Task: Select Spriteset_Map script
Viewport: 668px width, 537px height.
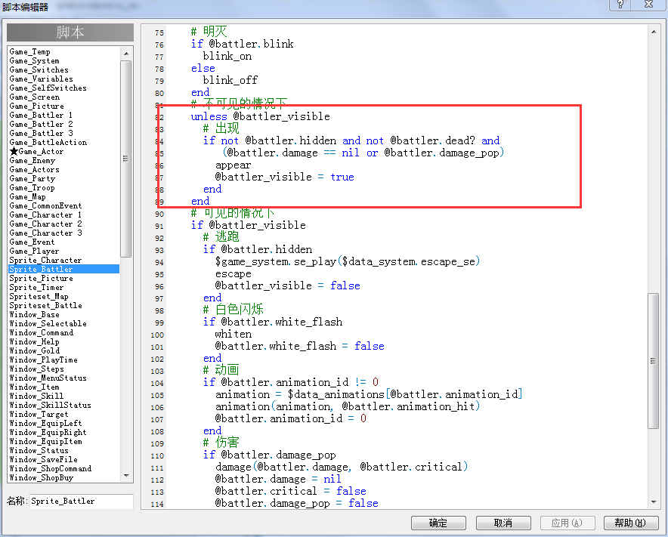Action: [x=39, y=296]
